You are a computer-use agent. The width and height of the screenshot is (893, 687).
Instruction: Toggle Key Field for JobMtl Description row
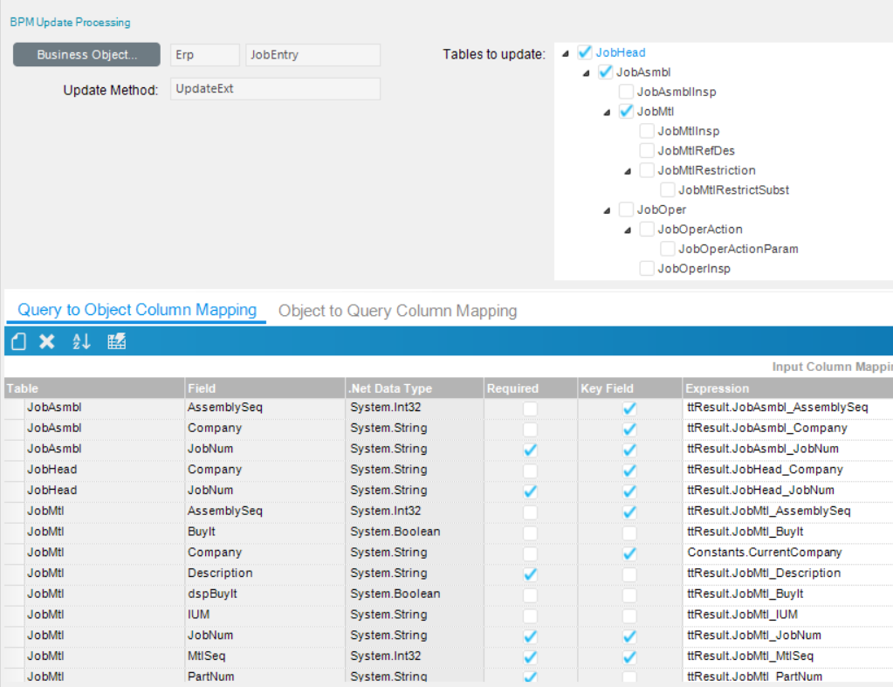point(629,574)
